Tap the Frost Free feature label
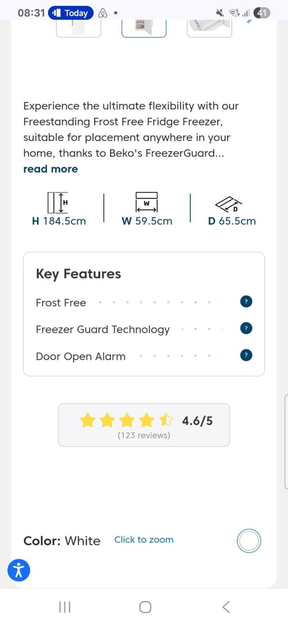Image resolution: width=288 pixels, height=625 pixels. tap(61, 303)
